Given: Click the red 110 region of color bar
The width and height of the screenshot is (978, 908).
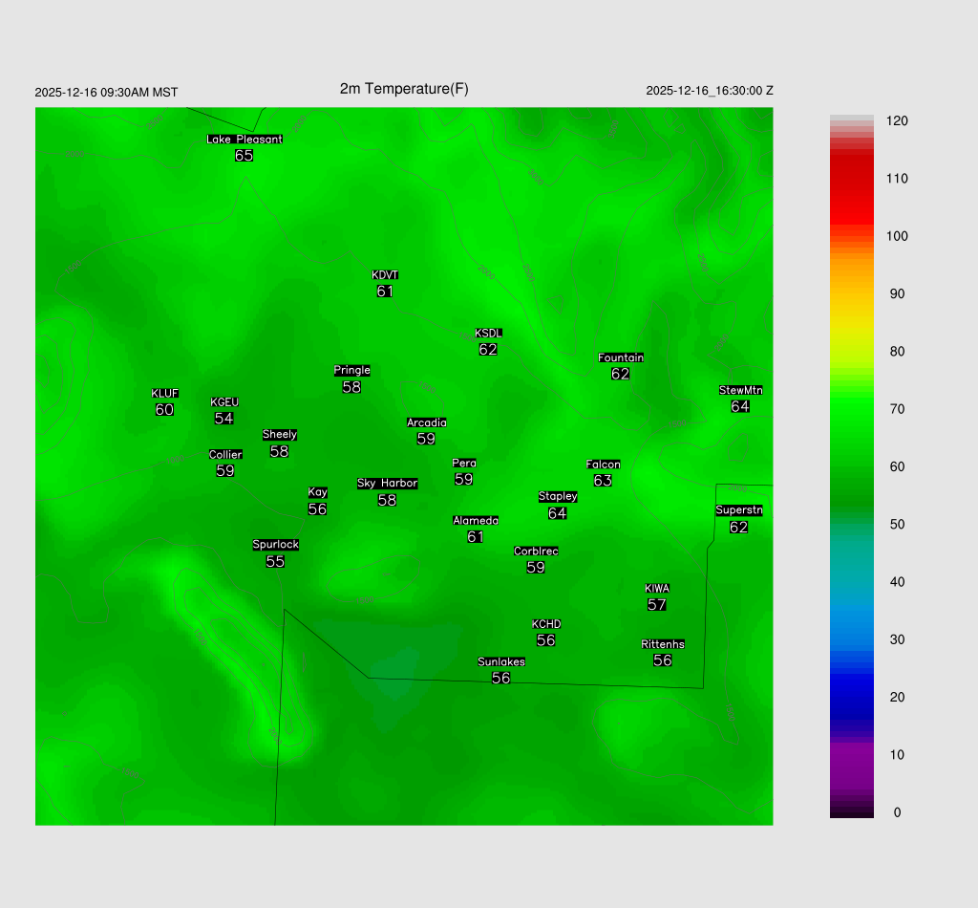Looking at the screenshot, I should coord(852,179).
